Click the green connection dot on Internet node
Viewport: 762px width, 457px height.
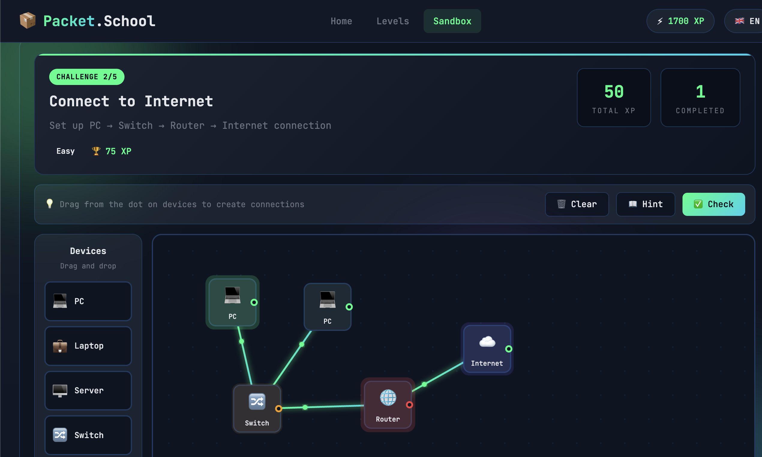click(508, 349)
